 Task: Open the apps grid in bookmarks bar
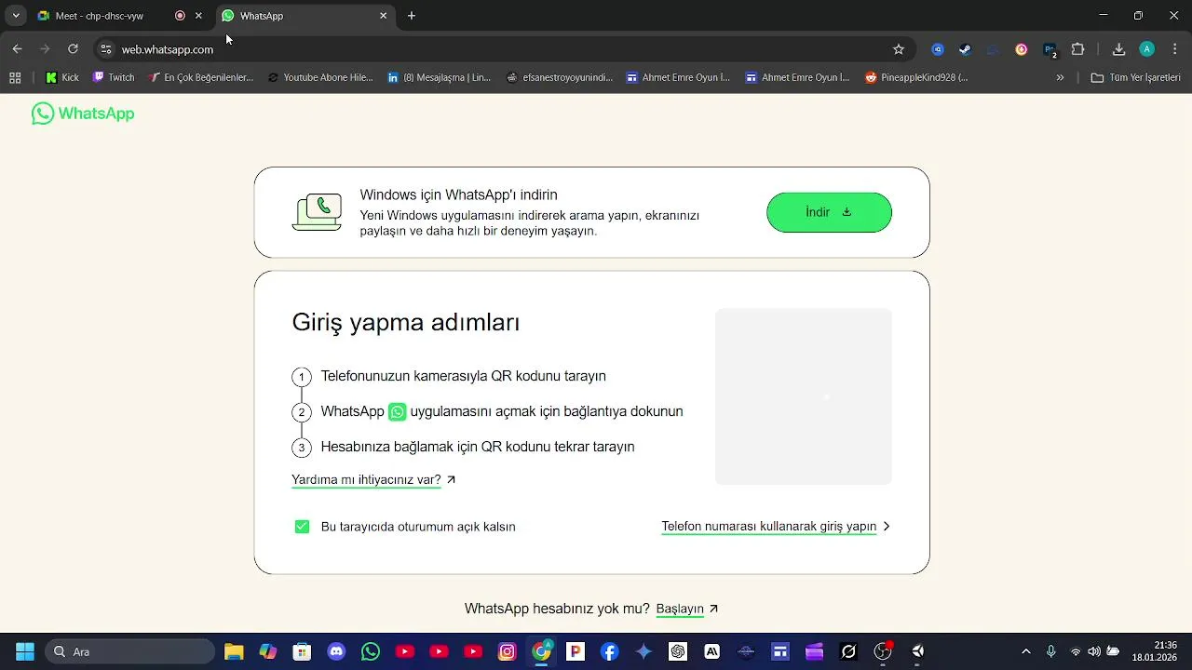(15, 78)
